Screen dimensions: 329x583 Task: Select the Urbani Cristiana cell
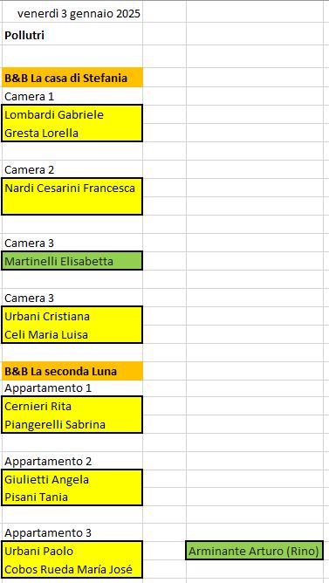pyautogui.click(x=72, y=316)
